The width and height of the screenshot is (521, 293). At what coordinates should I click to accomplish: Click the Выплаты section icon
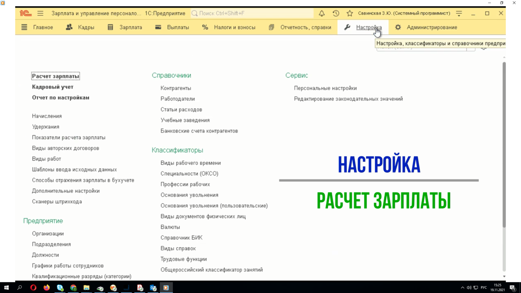(158, 27)
